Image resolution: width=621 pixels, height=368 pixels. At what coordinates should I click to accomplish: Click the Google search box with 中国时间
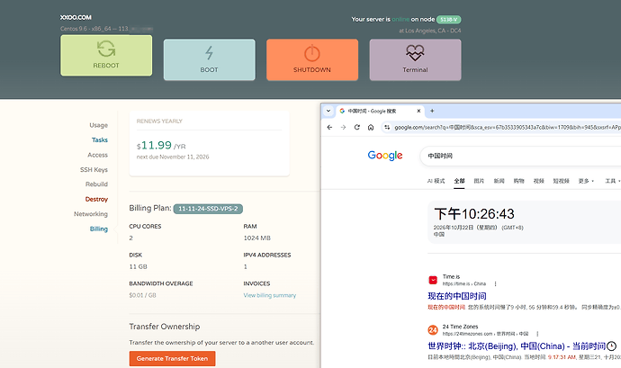[x=520, y=156]
